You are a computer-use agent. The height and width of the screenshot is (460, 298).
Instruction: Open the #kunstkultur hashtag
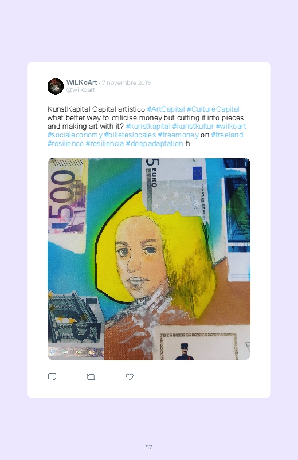[x=193, y=127]
